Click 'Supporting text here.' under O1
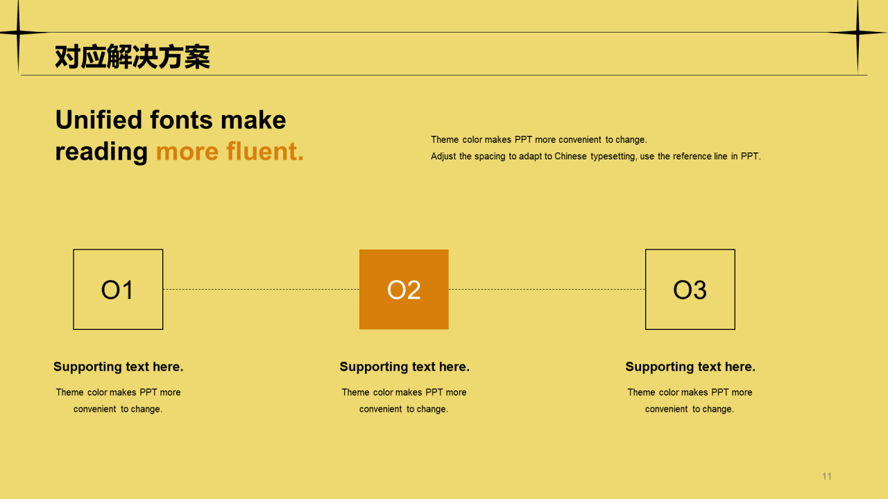 [119, 367]
